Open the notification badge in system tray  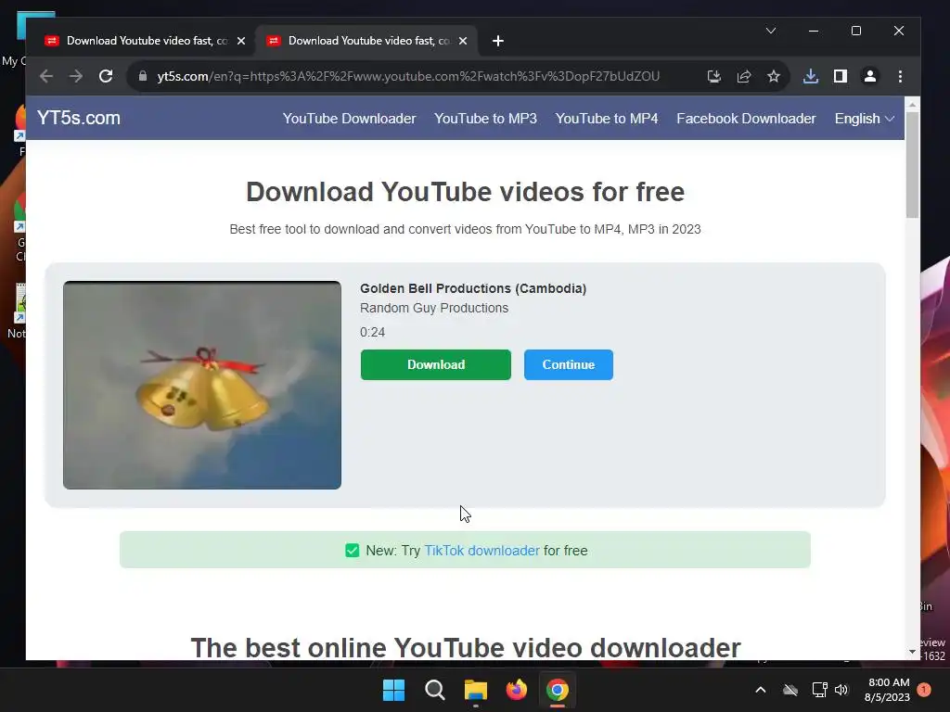click(x=924, y=690)
